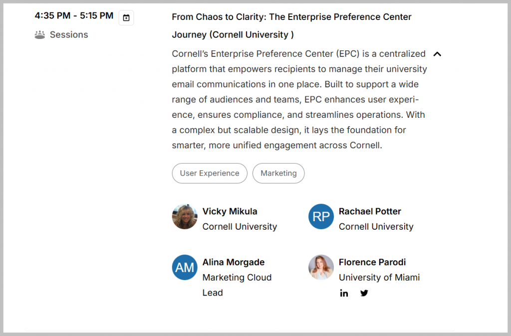The width and height of the screenshot is (511, 336).
Task: Click the RP avatar for Rachael Potter
Action: 321,217
